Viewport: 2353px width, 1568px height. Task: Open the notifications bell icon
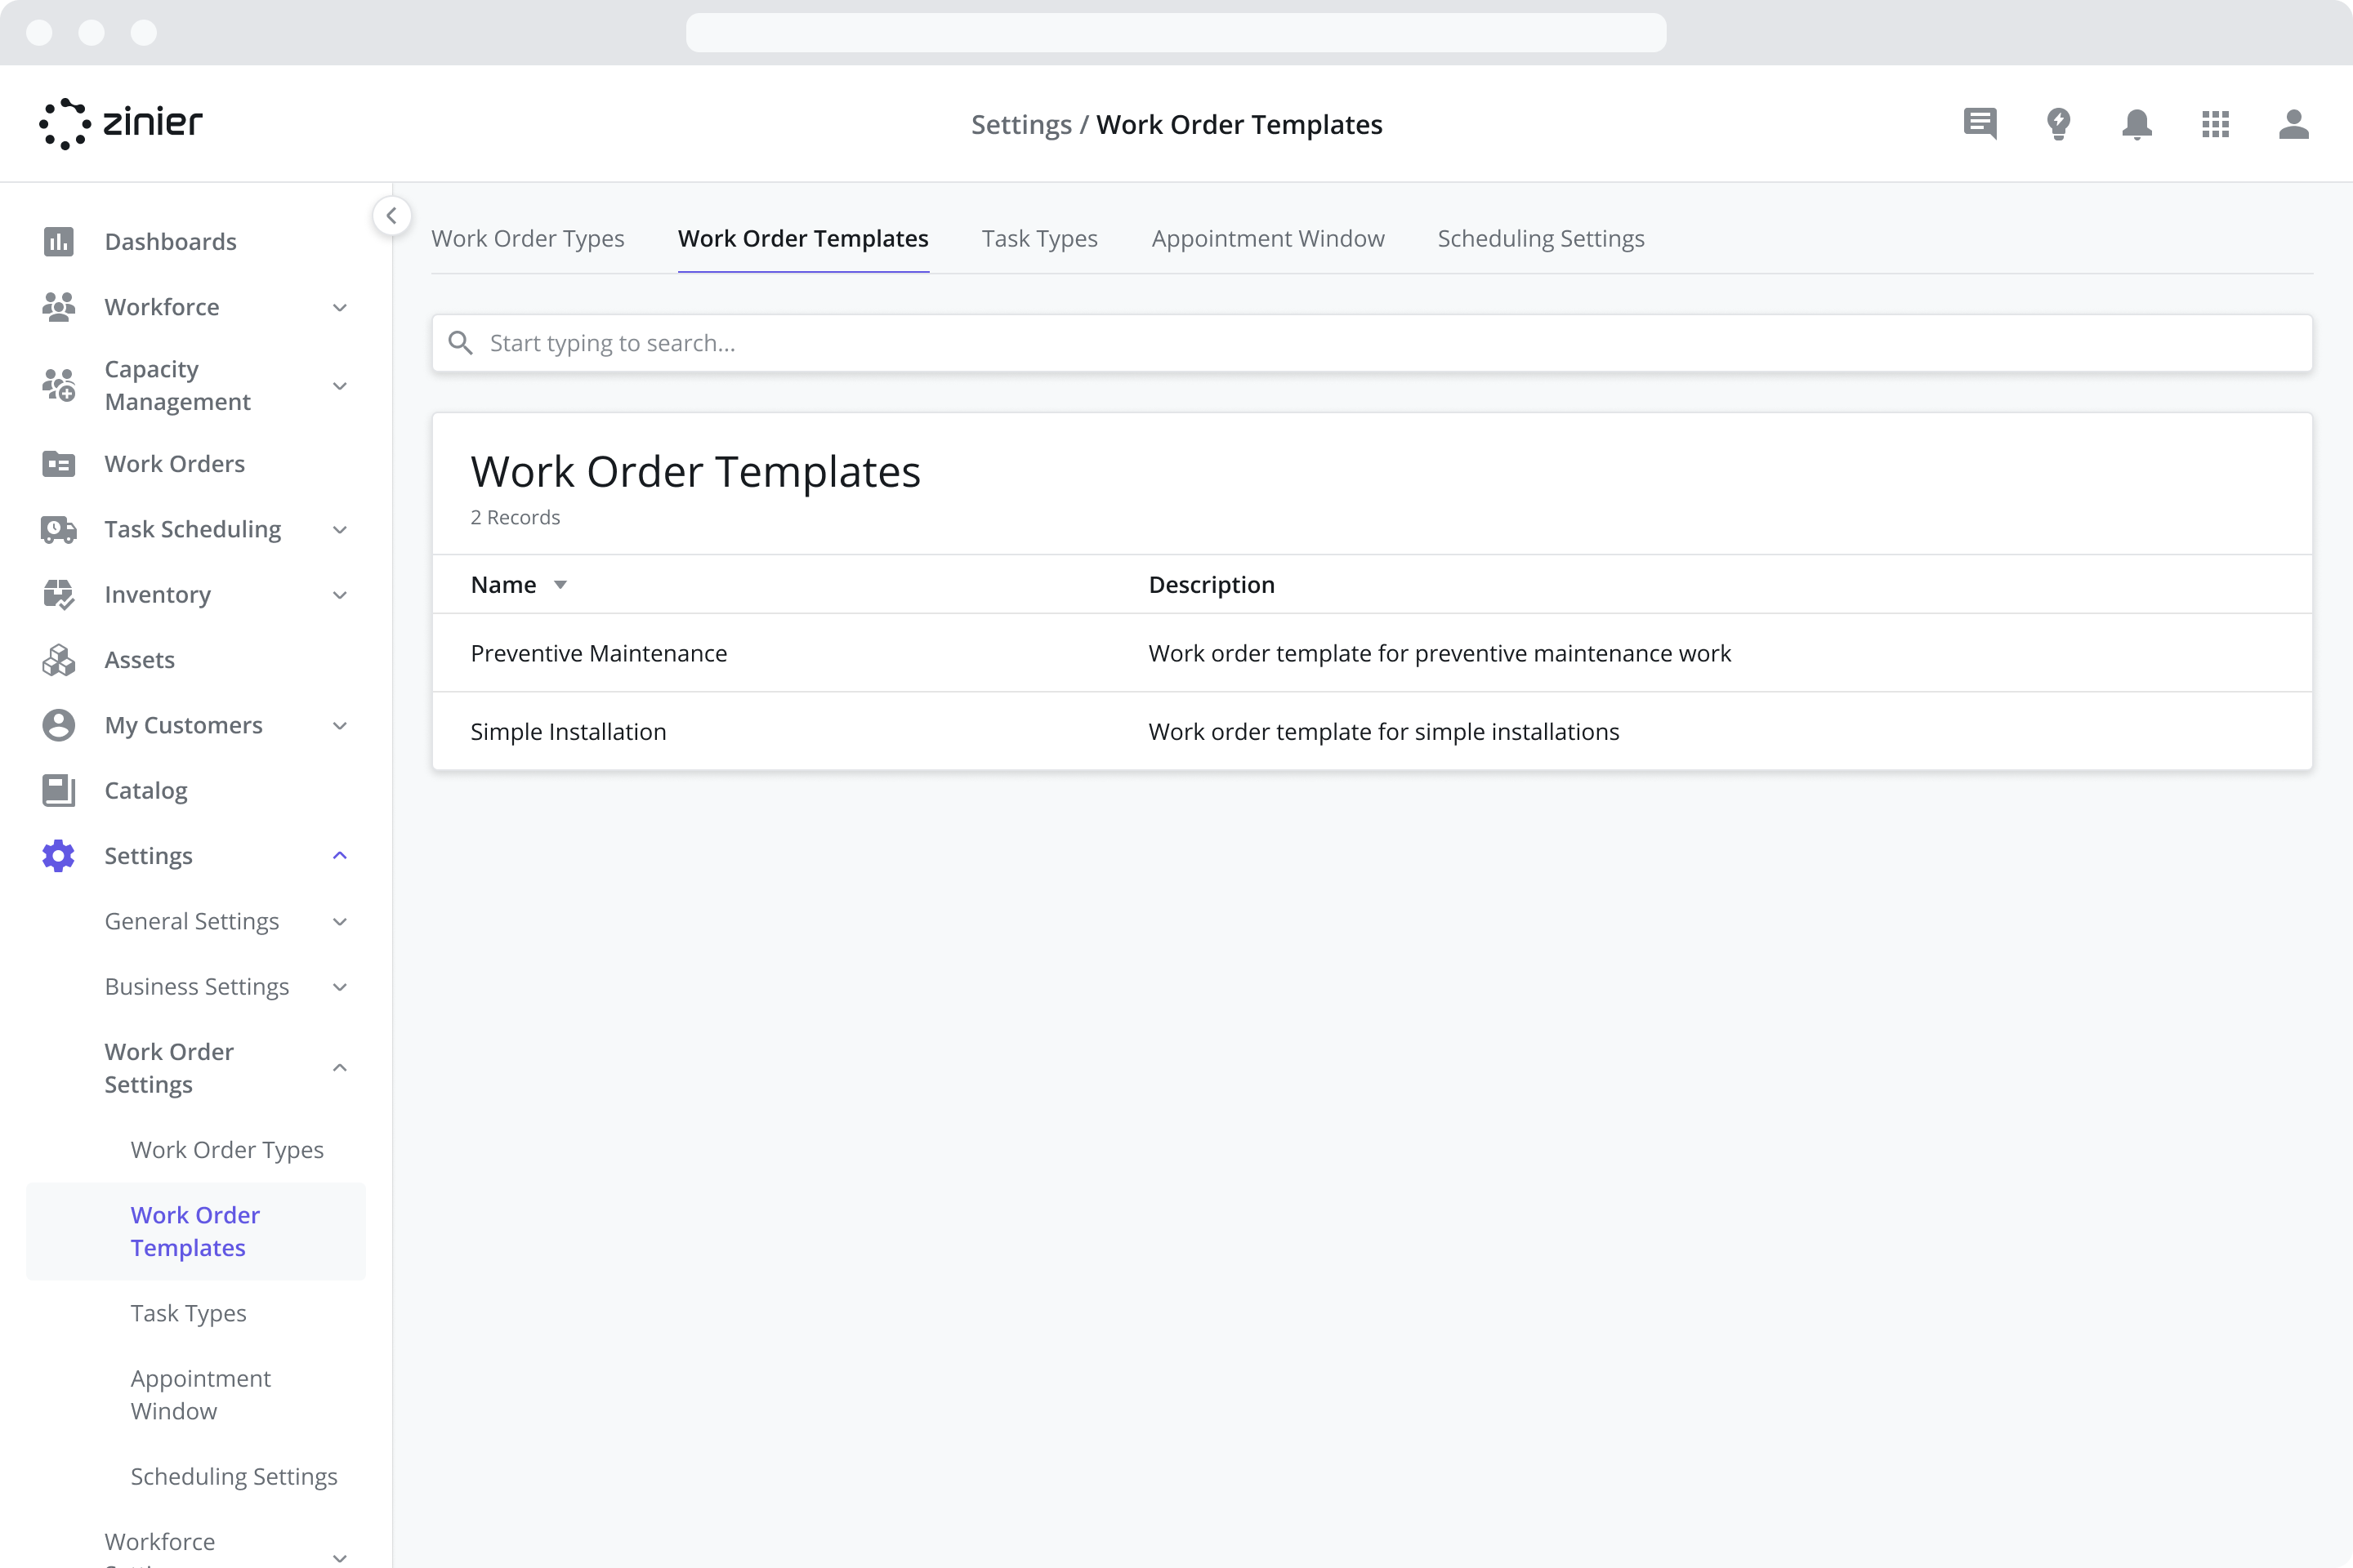(x=2137, y=124)
